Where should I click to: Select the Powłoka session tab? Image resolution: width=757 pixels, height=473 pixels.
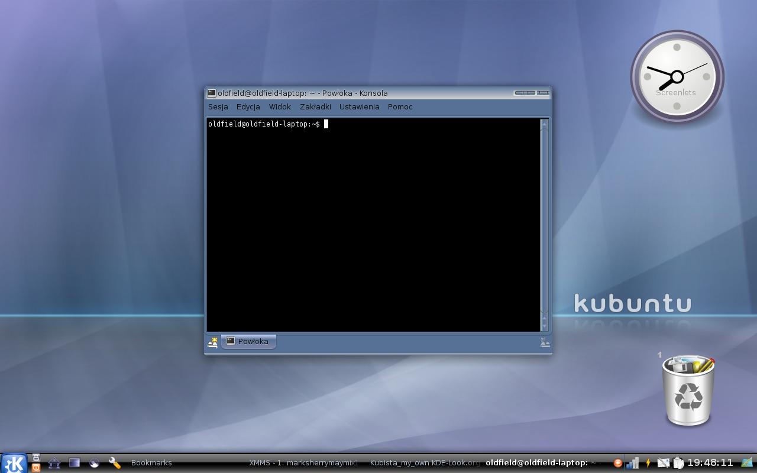(x=248, y=342)
